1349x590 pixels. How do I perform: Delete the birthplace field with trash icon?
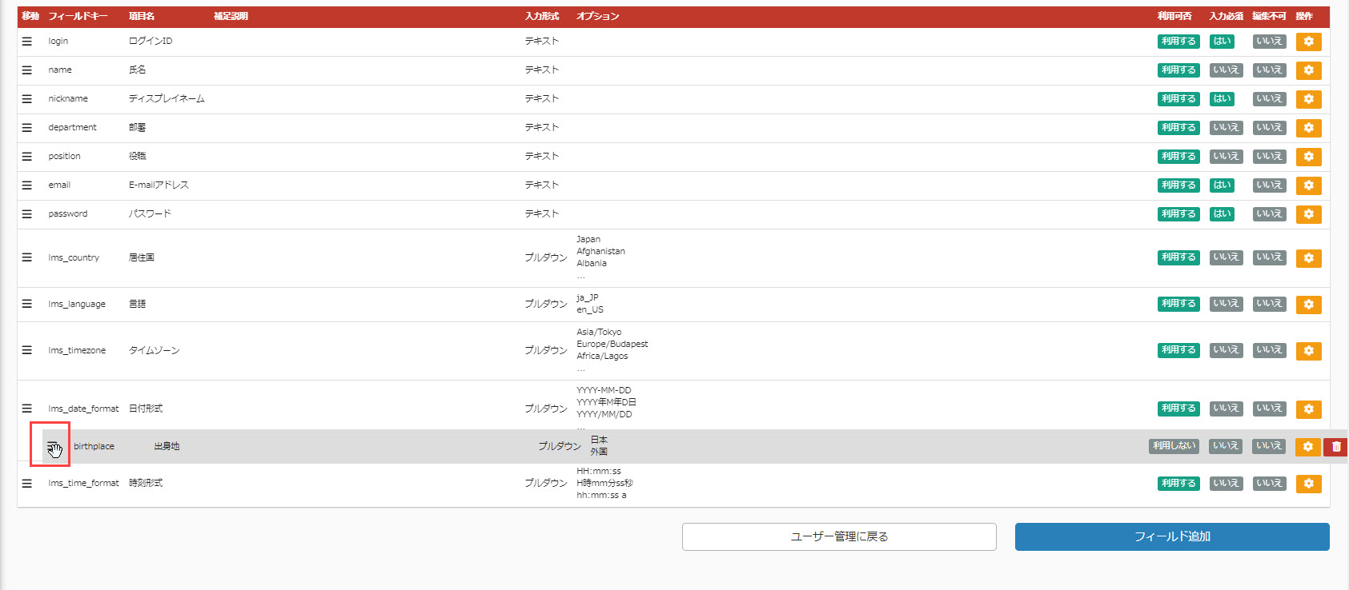point(1335,447)
